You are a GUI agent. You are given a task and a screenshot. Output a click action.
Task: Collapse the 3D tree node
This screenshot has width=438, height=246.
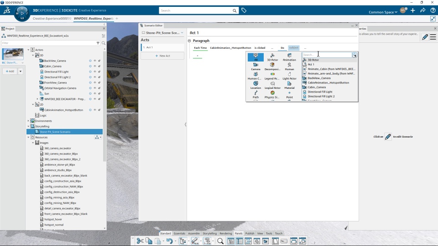[x=33, y=55]
